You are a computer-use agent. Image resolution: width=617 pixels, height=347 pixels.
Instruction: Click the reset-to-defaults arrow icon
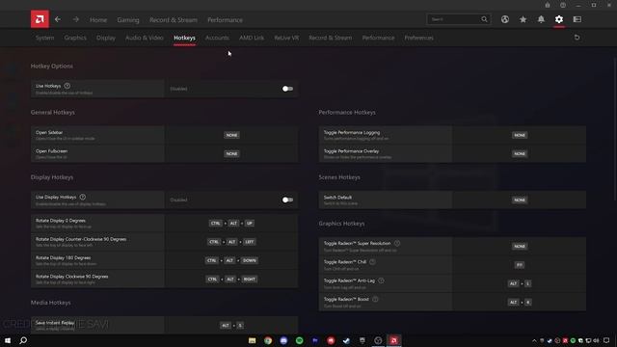(x=577, y=38)
